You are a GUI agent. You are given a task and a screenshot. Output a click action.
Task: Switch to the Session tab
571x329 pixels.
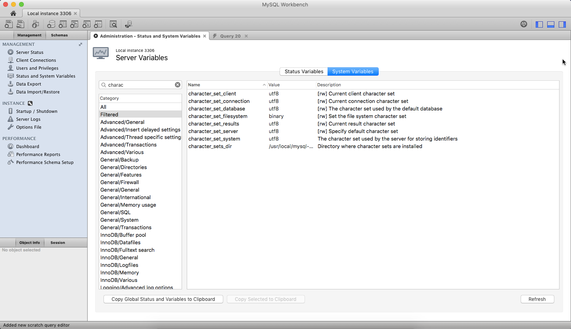pos(58,243)
